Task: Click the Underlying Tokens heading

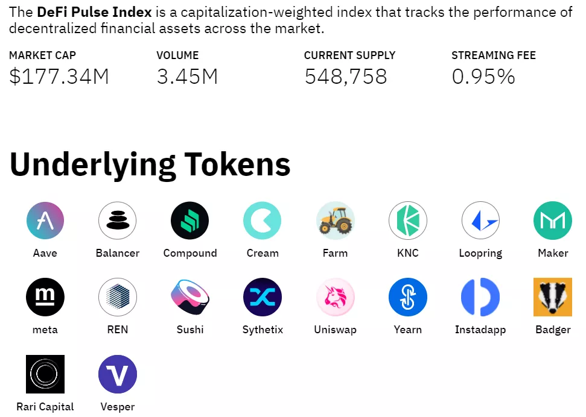Action: tap(150, 165)
